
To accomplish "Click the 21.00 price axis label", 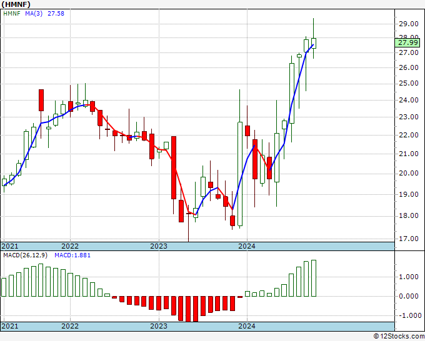I will 409,154.
